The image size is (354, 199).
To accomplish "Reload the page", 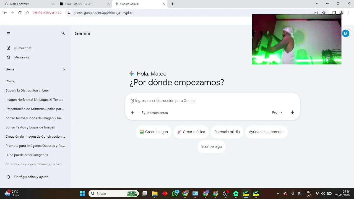I will pos(20,13).
